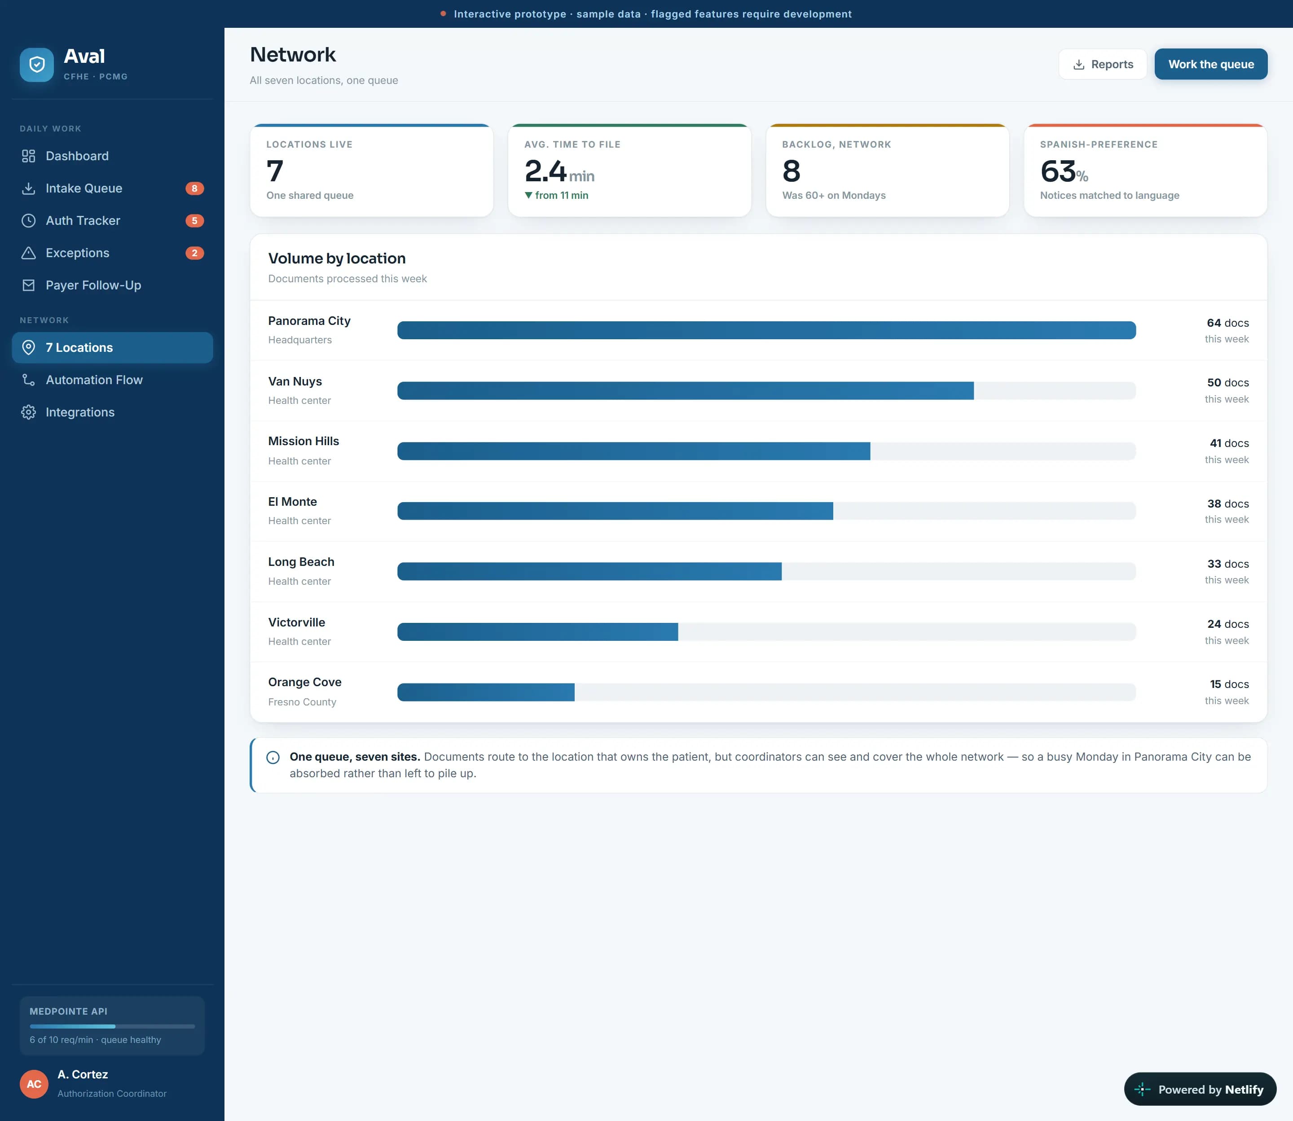The image size is (1293, 1121).
Task: Open Dashboard via its grid icon
Action: [28, 156]
